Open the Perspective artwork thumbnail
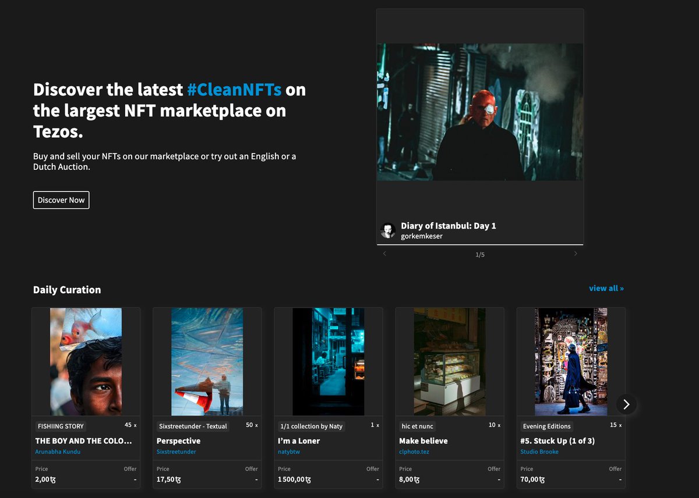Viewport: 699px width, 498px height. pos(207,362)
